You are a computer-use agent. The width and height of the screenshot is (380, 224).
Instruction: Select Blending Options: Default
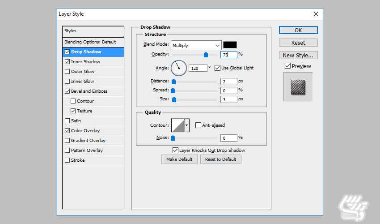(x=90, y=42)
